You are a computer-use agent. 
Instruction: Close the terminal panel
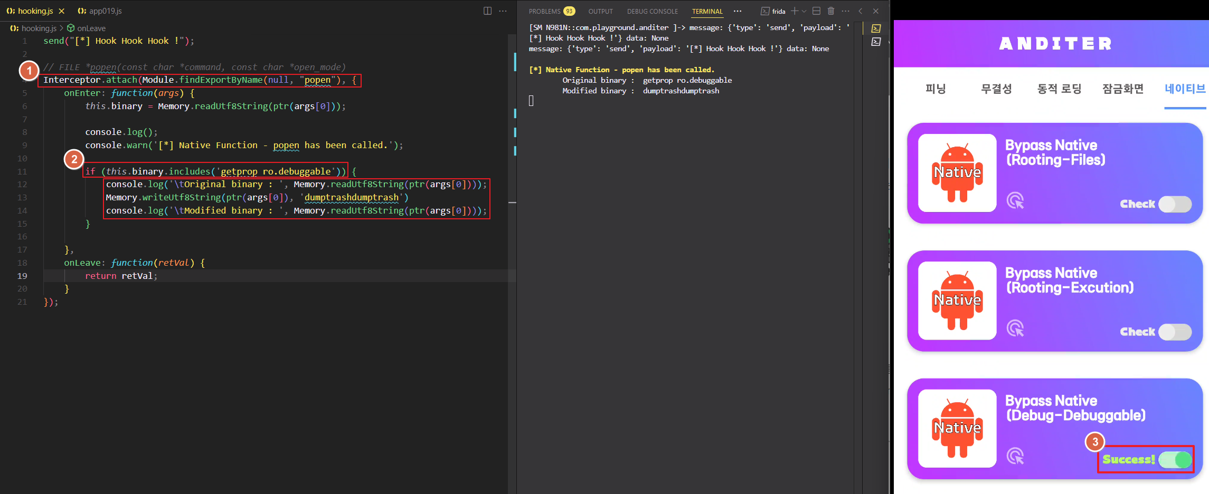coord(876,11)
